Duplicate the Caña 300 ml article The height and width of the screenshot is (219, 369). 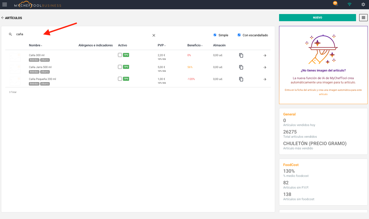pyautogui.click(x=241, y=55)
